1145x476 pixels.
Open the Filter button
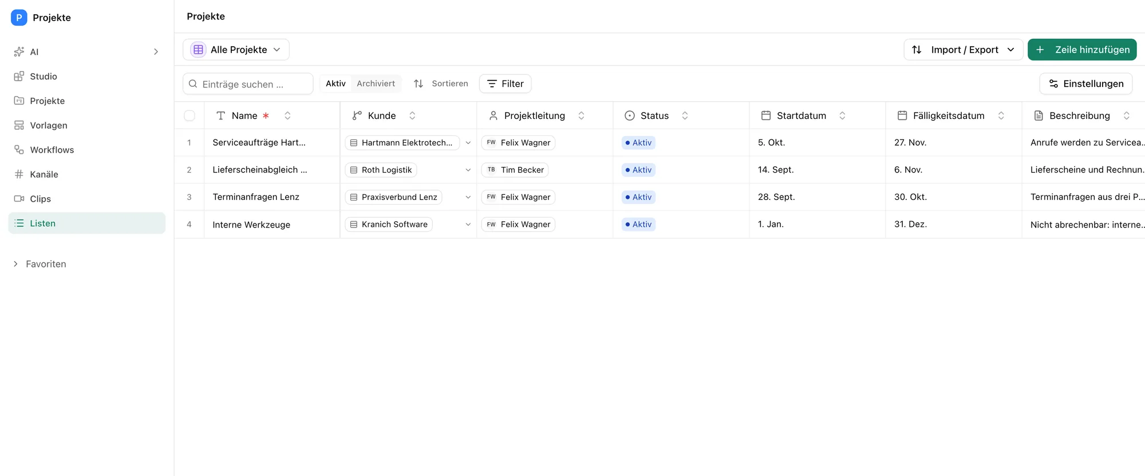tap(505, 83)
